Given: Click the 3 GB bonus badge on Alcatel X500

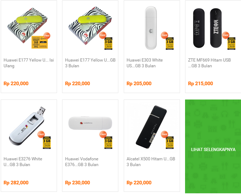Looking at the screenshot, I should [170, 142].
